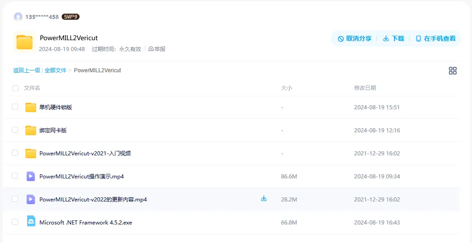Click the PowerMILL2Vericut share title
Screen dimensions: 472x243
pyautogui.click(x=69, y=38)
